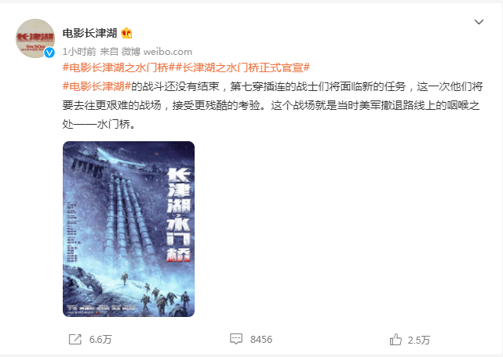Click the 电影长津湖 profile avatar
This screenshot has height=357, width=503.
[35, 38]
